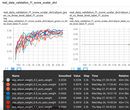
Task: Click the time Thu May 27, 04:03:34
Action: (x=104, y=107)
